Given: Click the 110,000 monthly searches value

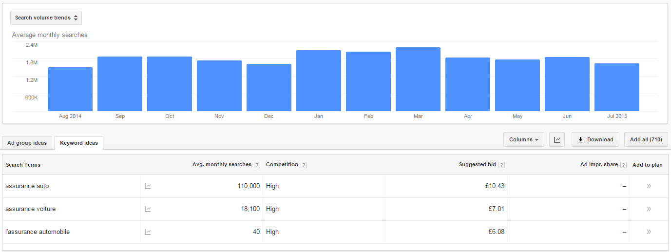Looking at the screenshot, I should click(x=249, y=186).
